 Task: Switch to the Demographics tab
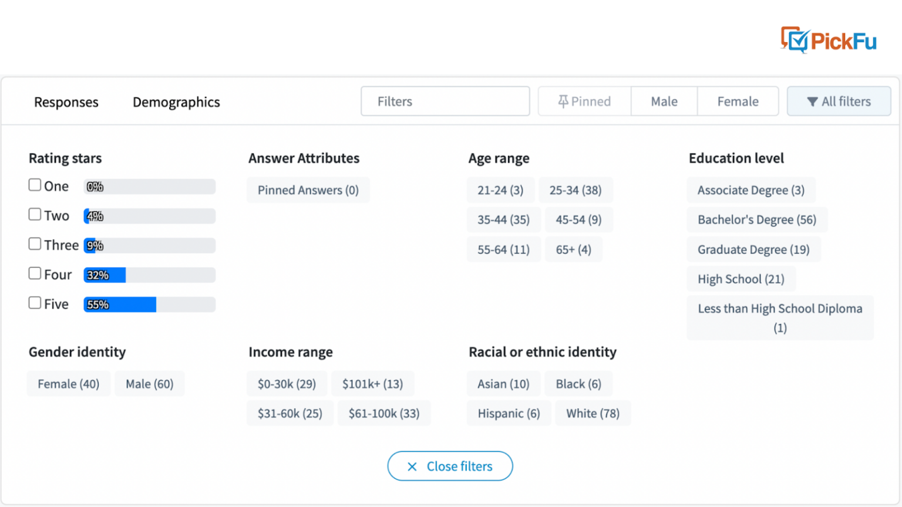click(176, 102)
